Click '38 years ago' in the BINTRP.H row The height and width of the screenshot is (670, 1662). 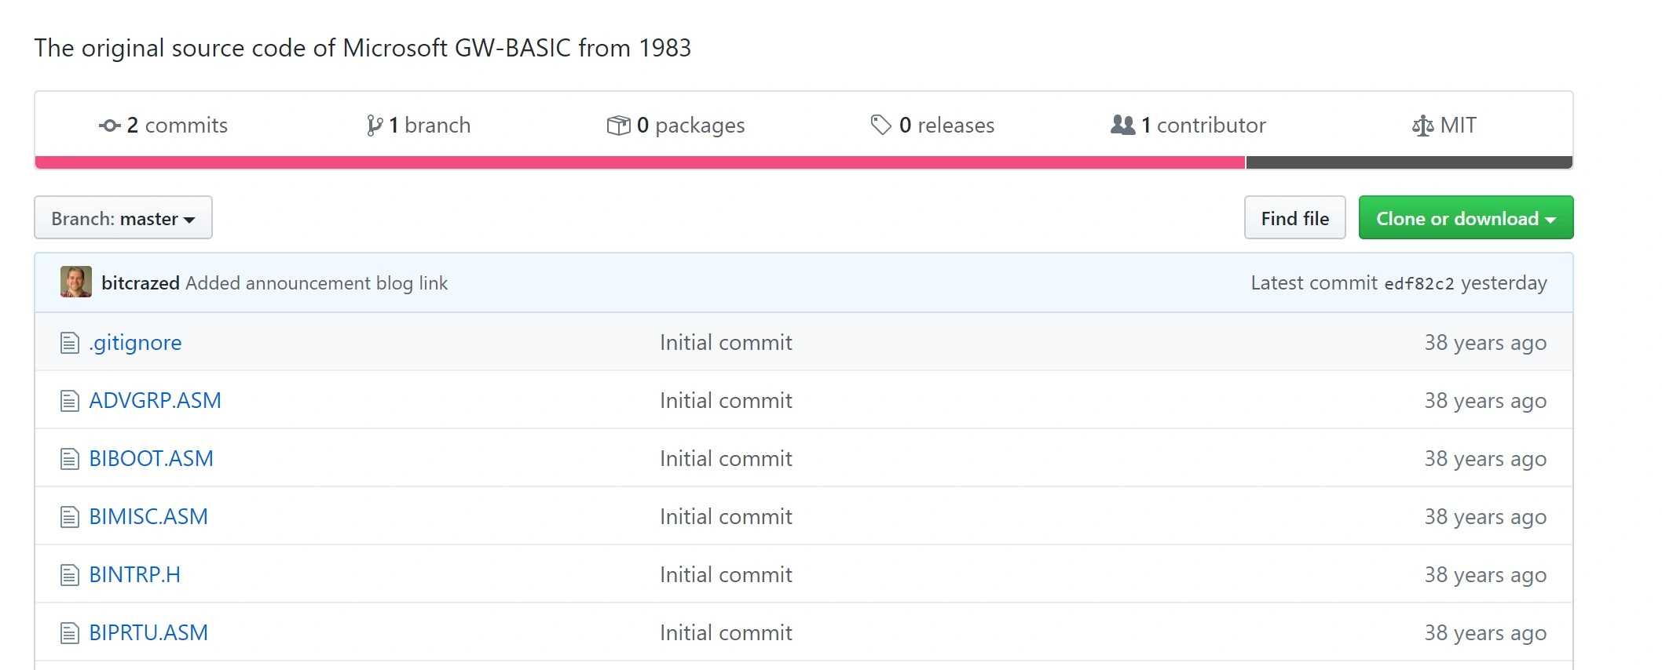tap(1485, 575)
